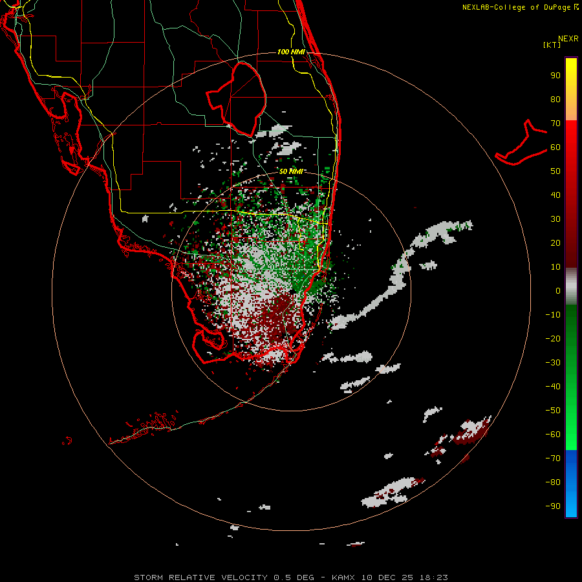Click the 'STORM RELATIVE VELOCITY 0.5 DEG' caption

(224, 577)
